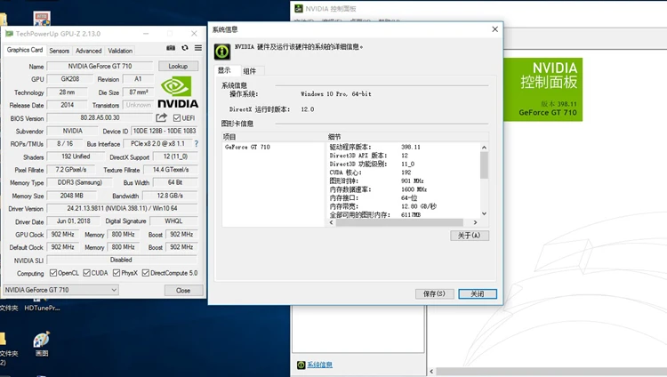Click the details list scroll right arrow
667x377 pixels.
tap(475, 222)
